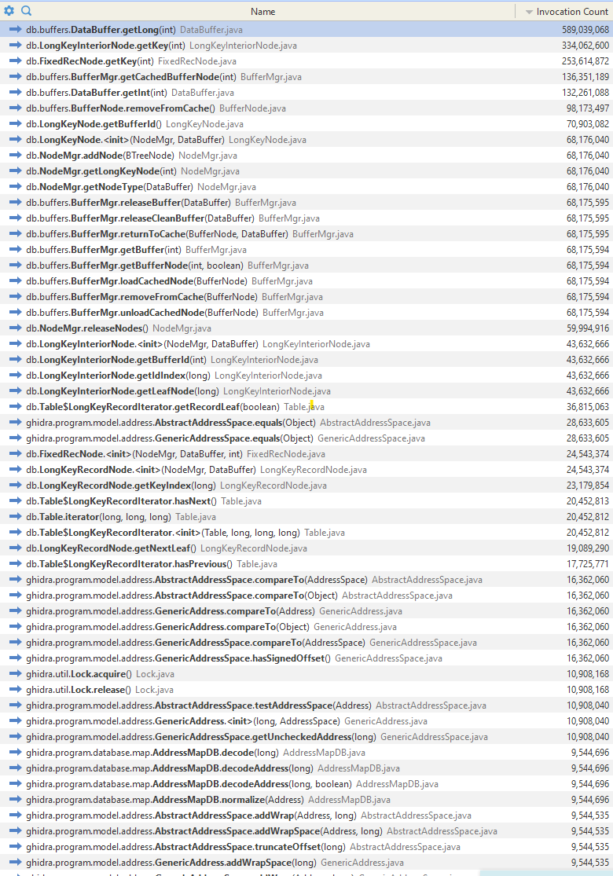The width and height of the screenshot is (613, 876).
Task: Click arrow icon for LongKeyRecordNode.getNextLeaf() row
Action: click(x=16, y=548)
